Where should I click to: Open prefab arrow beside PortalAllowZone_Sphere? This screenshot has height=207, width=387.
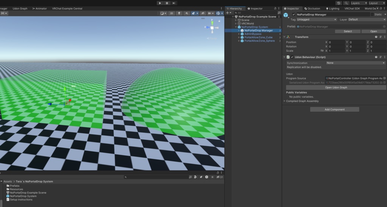(280, 41)
